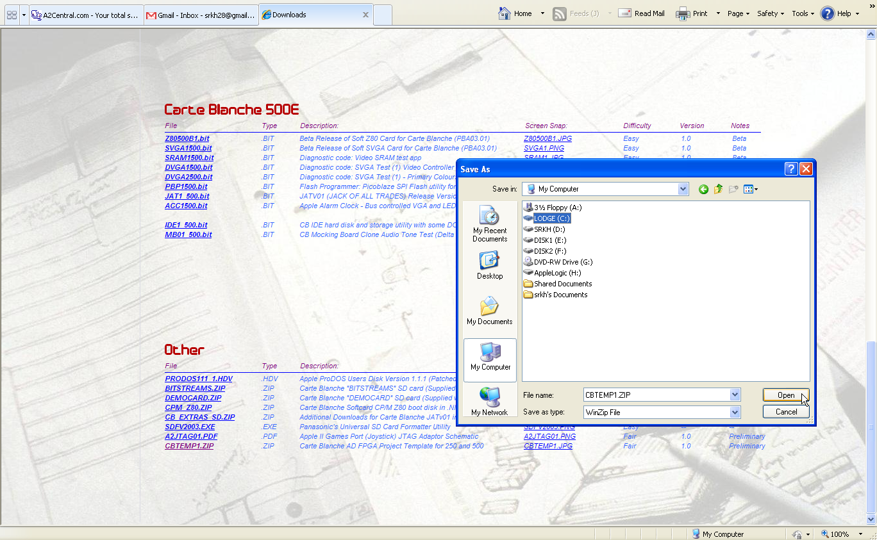Click the green Back arrow in Save As
The height and width of the screenshot is (540, 877).
703,189
